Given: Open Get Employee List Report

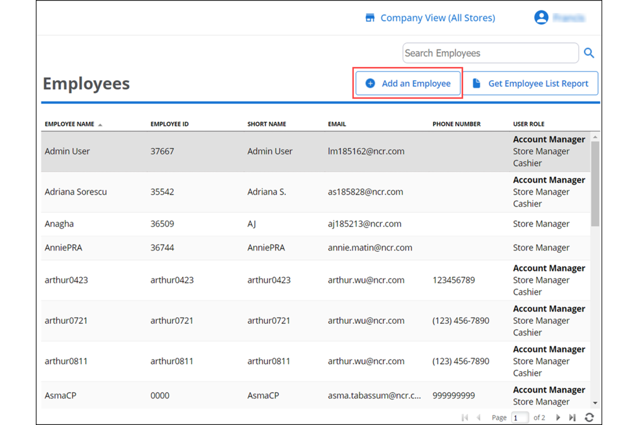Looking at the screenshot, I should pos(538,83).
